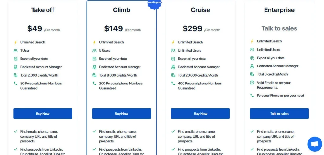The image size is (324, 155).
Task: Click the users icon beside 5 Users
Action: [94, 50]
